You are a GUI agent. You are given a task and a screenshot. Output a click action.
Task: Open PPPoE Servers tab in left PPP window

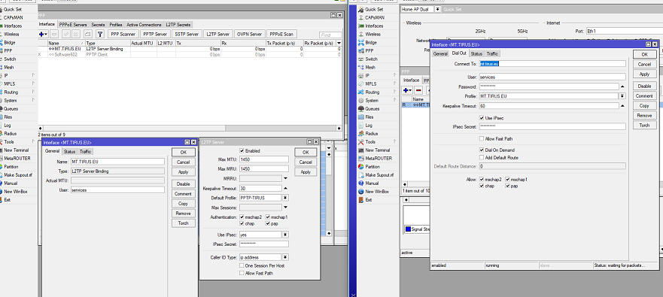[x=73, y=25]
